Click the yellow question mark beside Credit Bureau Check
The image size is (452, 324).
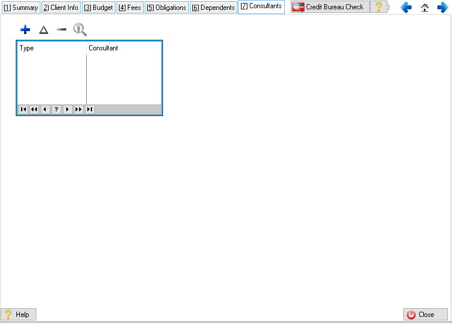coord(379,7)
